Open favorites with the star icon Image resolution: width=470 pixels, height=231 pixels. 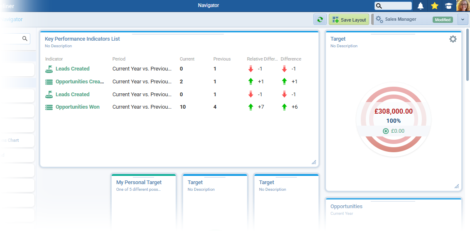point(435,6)
